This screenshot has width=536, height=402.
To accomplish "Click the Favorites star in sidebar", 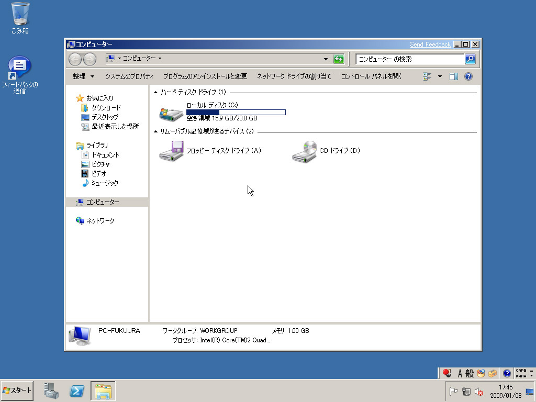I will (80, 98).
